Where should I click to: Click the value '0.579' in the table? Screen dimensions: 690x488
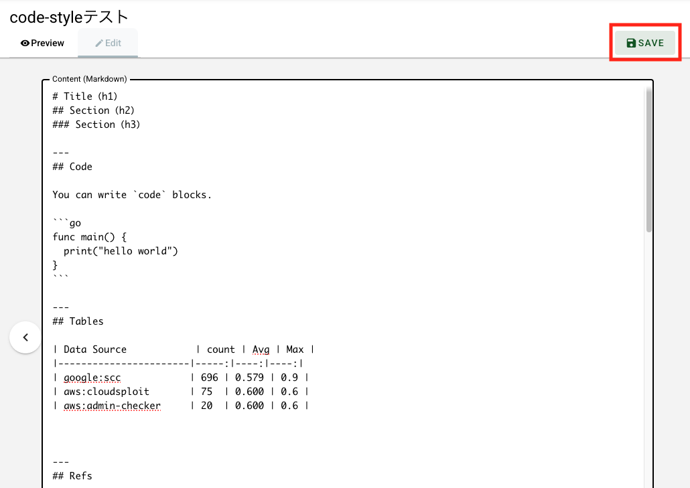point(249,378)
